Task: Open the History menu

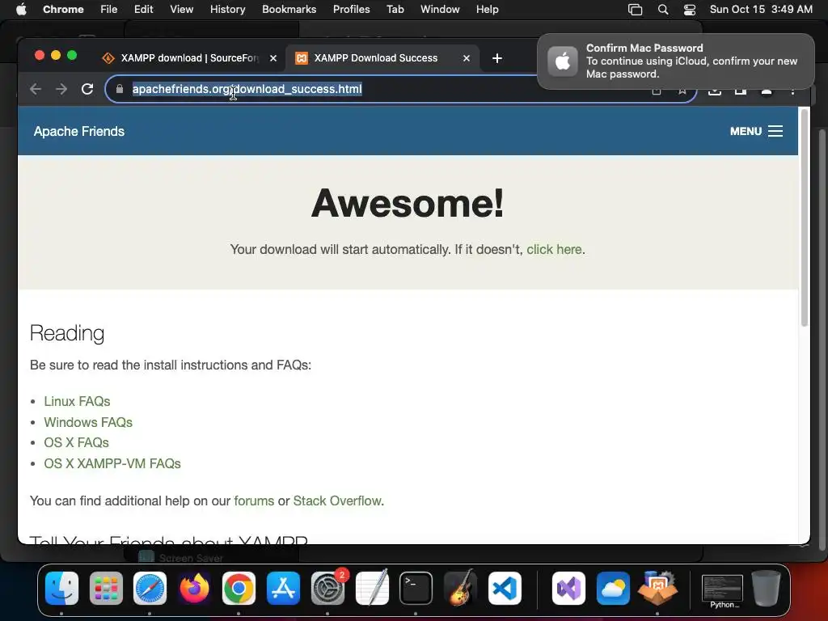Action: coord(227,9)
